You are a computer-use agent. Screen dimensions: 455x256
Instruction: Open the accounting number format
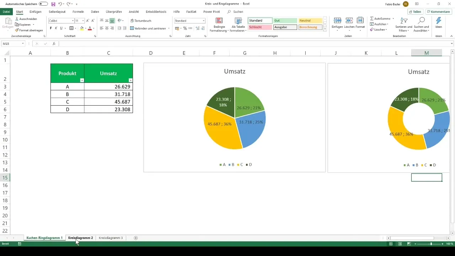coord(177,28)
